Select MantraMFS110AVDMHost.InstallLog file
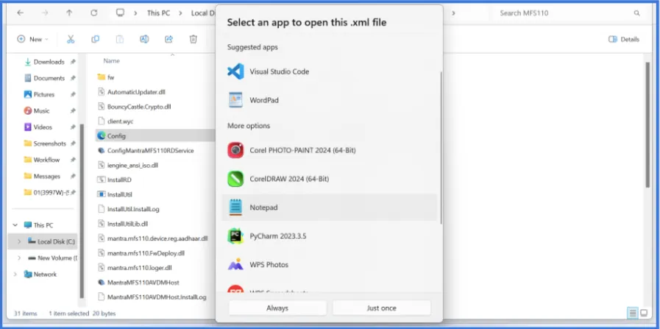Image resolution: width=660 pixels, height=329 pixels. click(157, 297)
